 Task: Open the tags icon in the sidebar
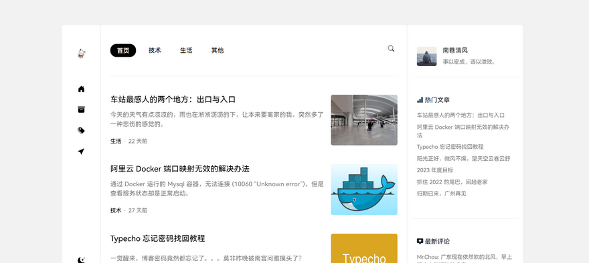pos(81,130)
